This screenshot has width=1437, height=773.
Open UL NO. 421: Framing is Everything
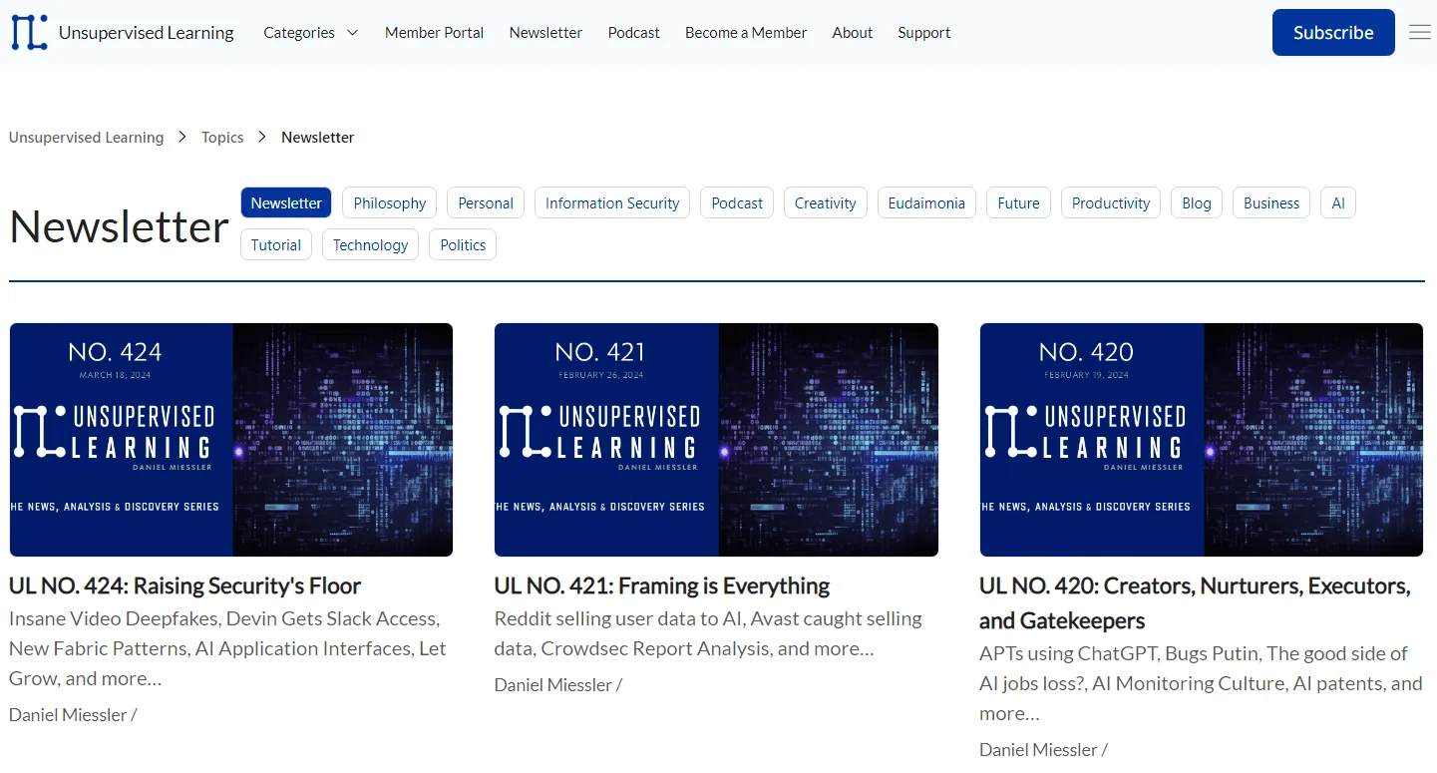coord(662,585)
